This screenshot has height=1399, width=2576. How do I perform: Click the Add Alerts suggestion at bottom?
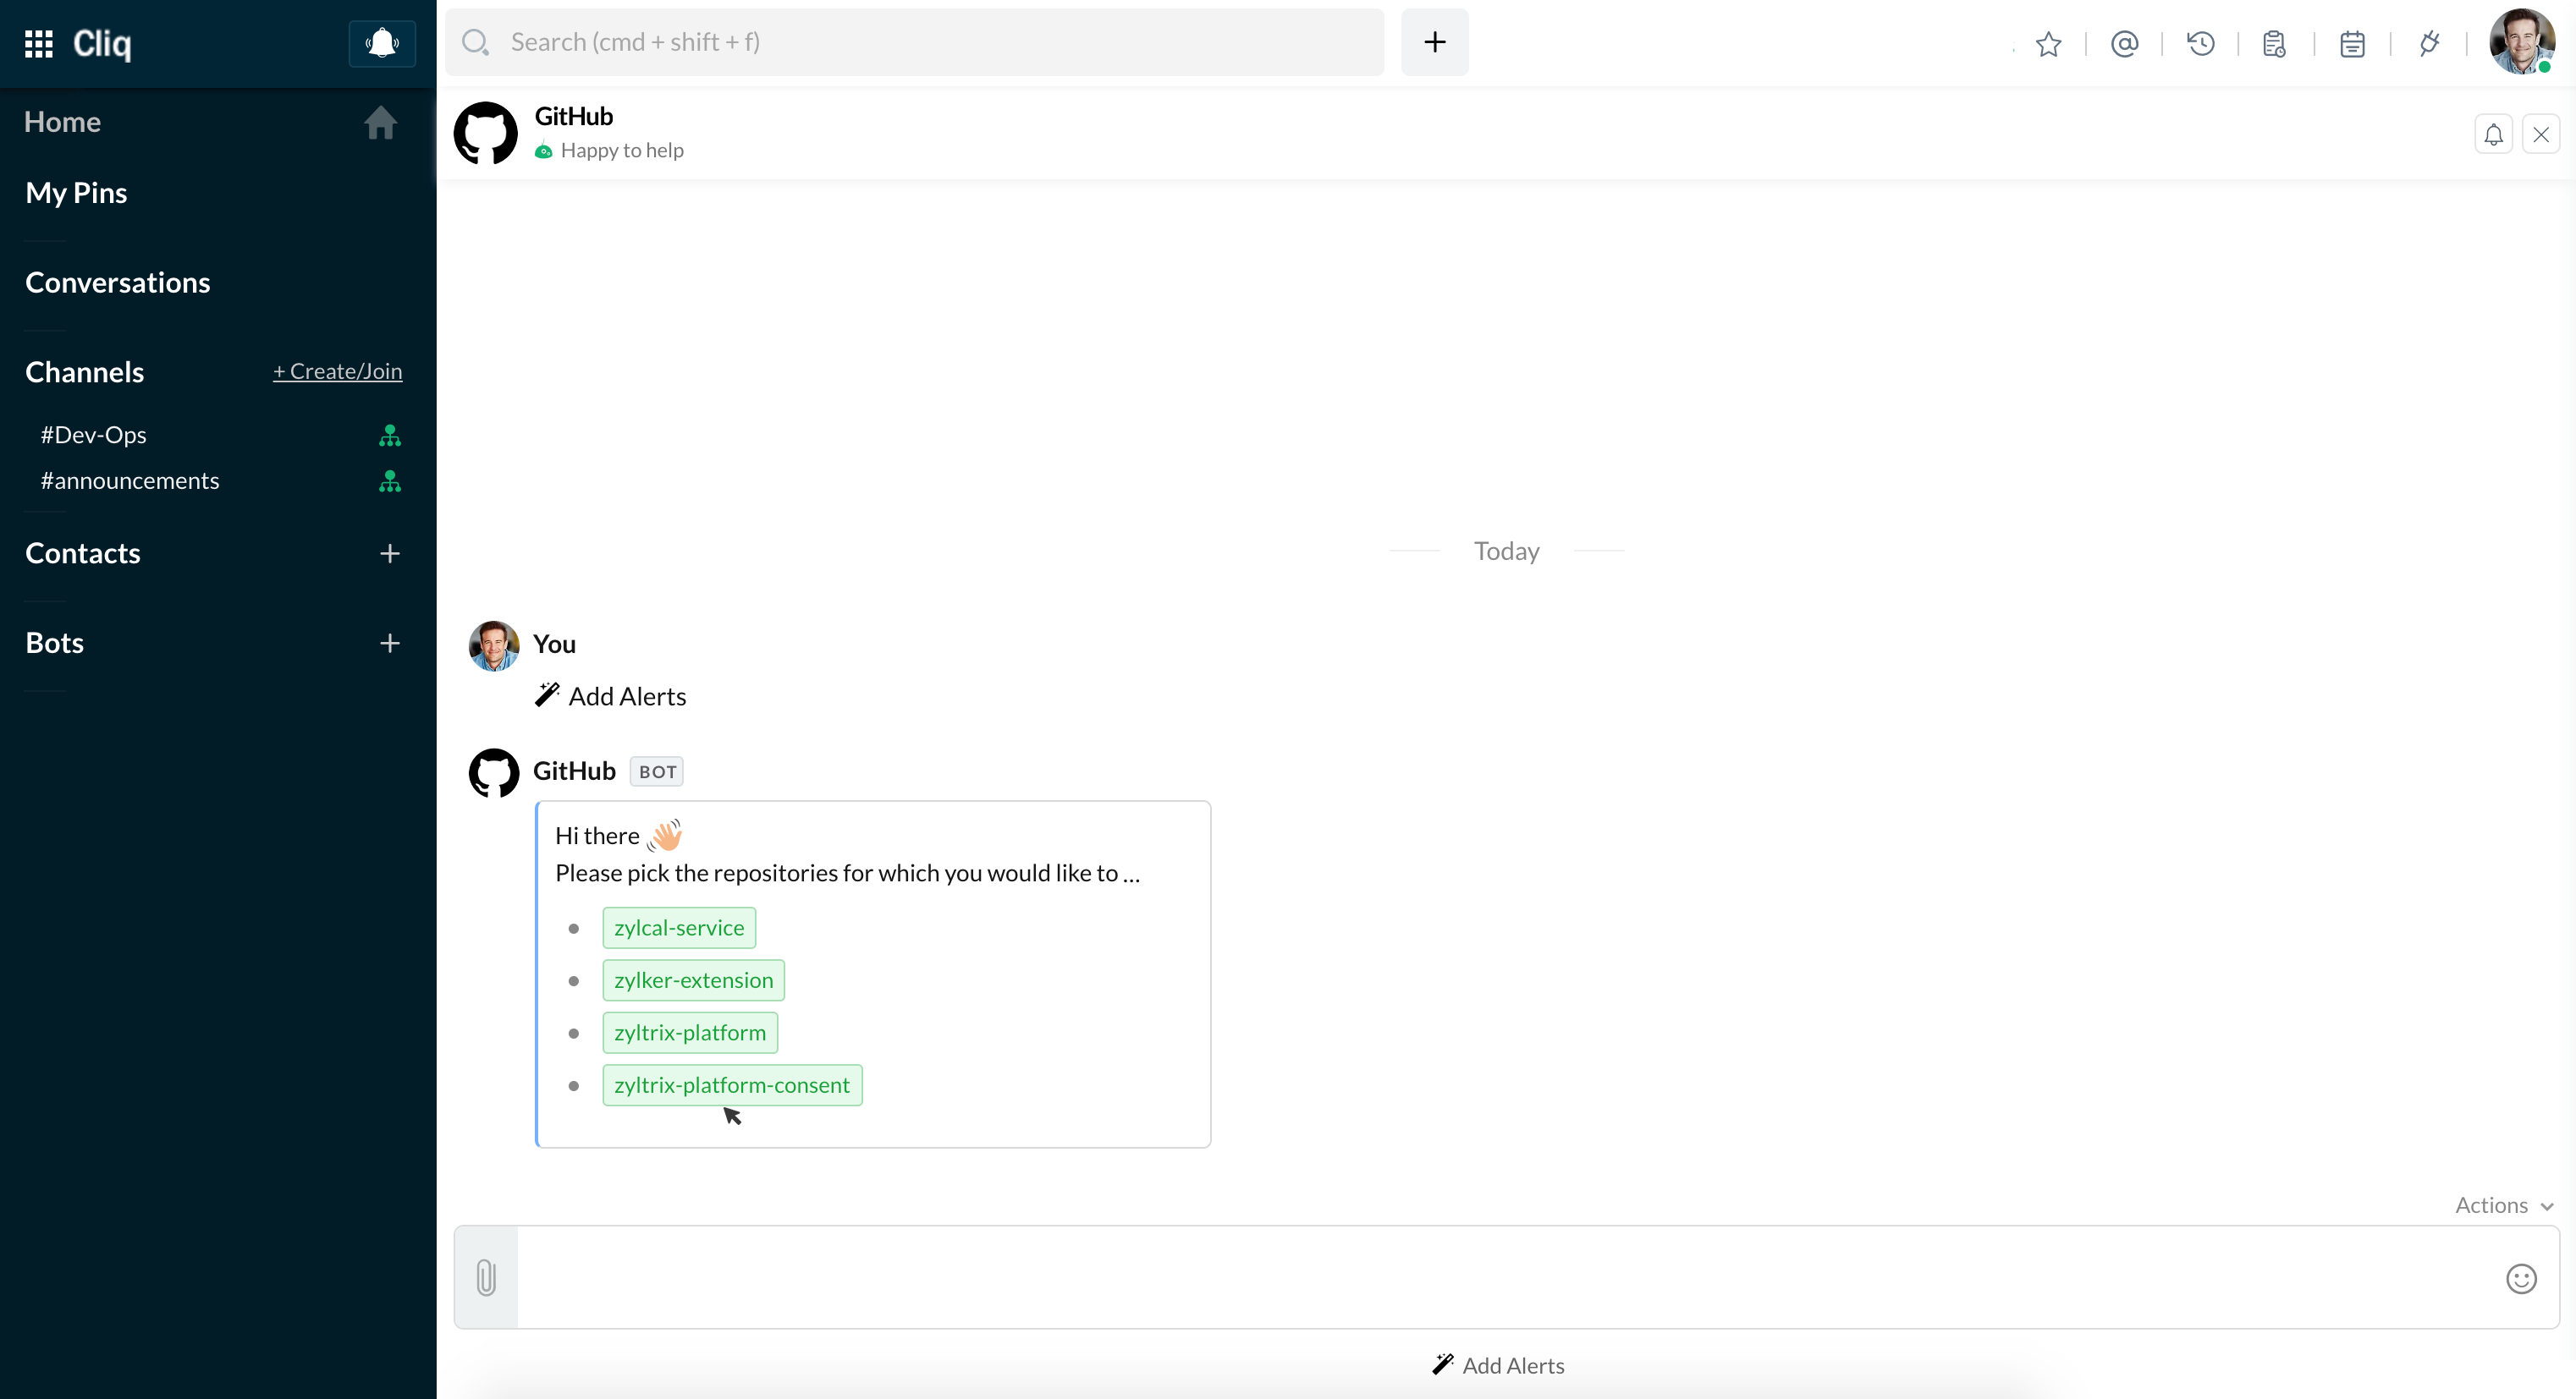point(1498,1366)
